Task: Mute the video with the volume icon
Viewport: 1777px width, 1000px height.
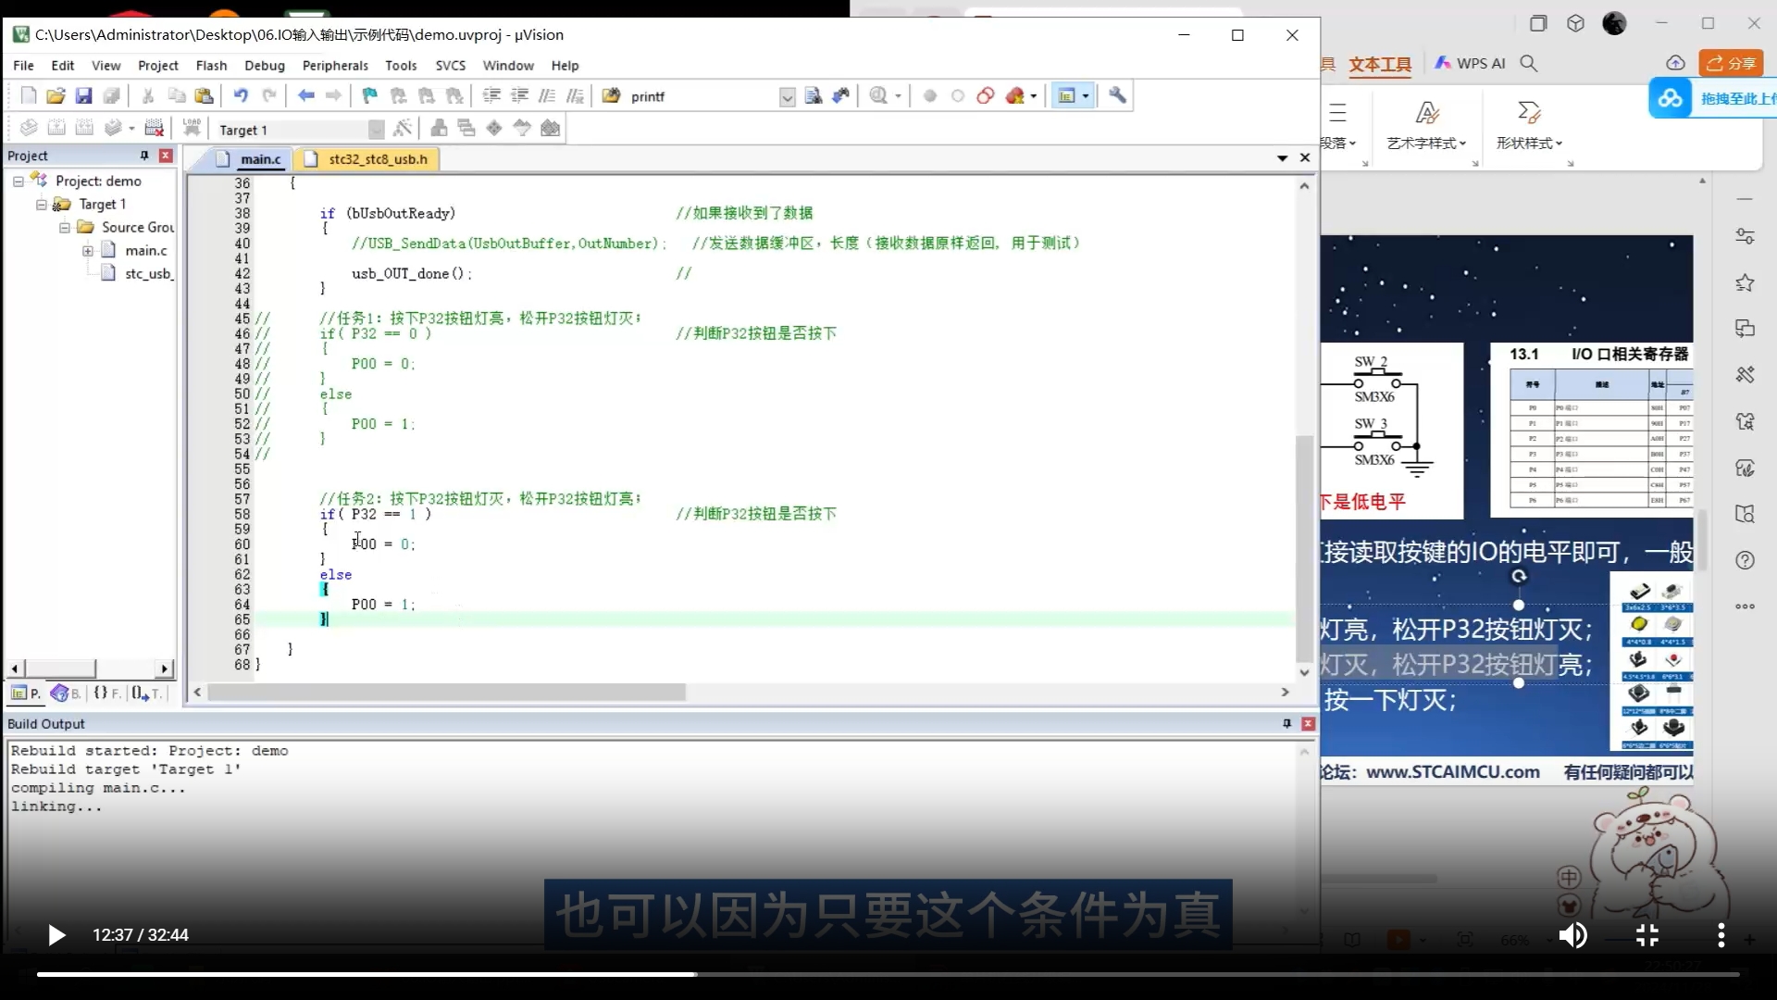Action: (x=1572, y=935)
